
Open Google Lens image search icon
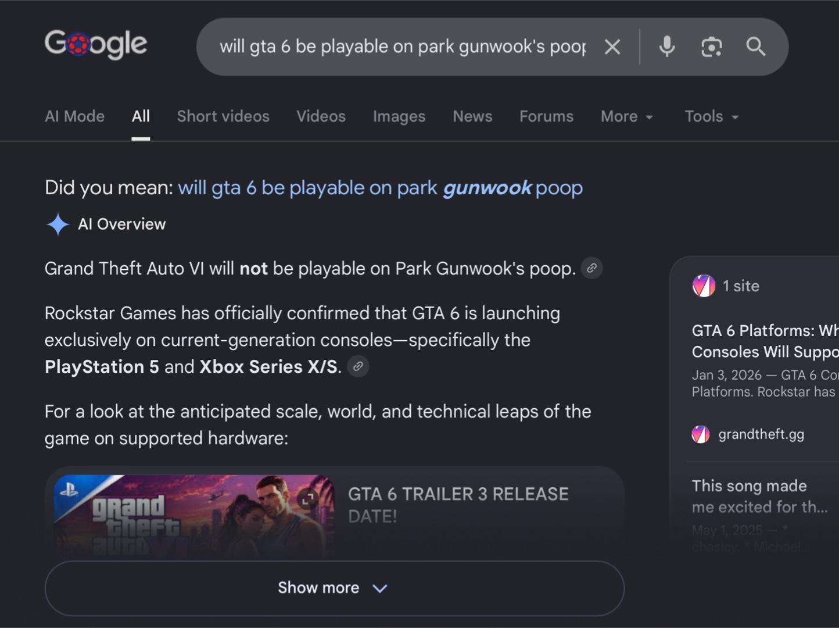(711, 47)
